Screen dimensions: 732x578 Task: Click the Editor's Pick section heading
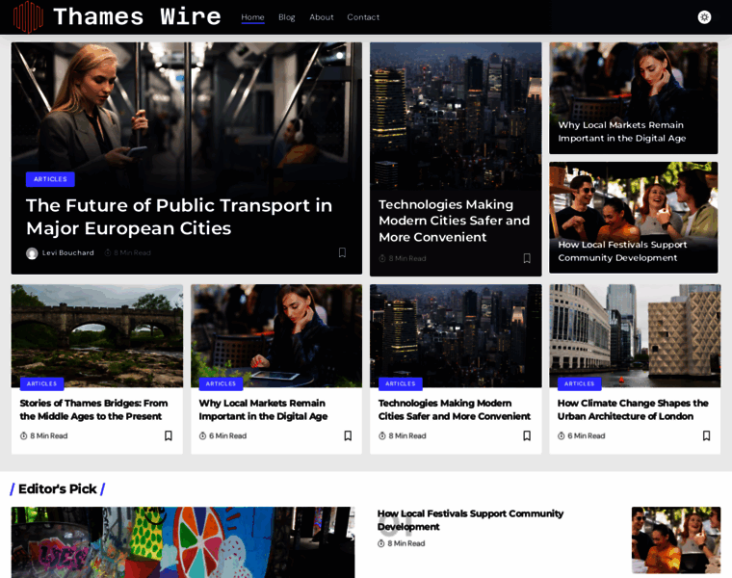58,488
